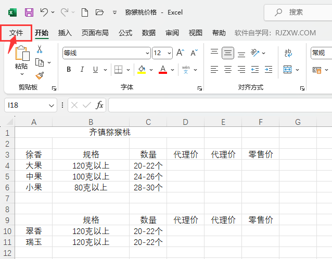Click the Select All corner button
The height and width of the screenshot is (259, 332).
(x=9, y=122)
